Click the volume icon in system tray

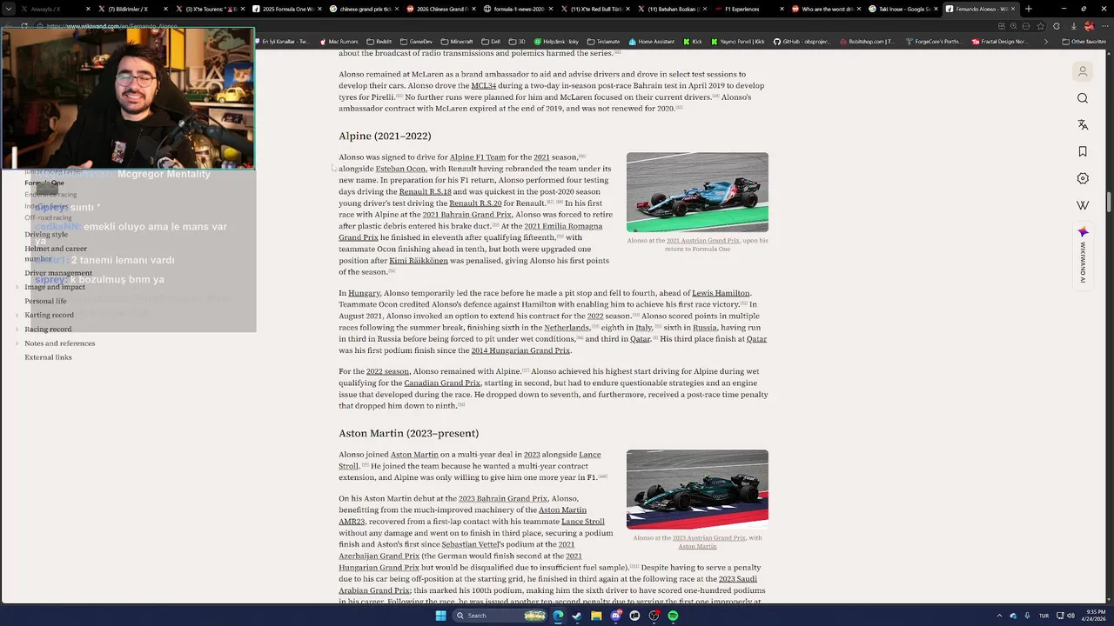[1071, 616]
